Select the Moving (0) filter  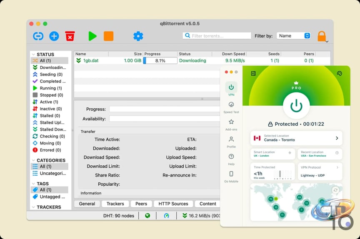point(49,143)
